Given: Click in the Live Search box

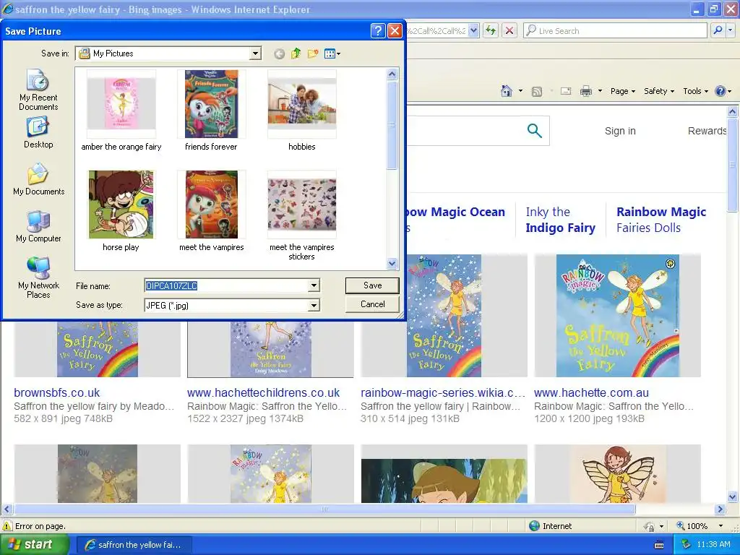Looking at the screenshot, I should 616,30.
